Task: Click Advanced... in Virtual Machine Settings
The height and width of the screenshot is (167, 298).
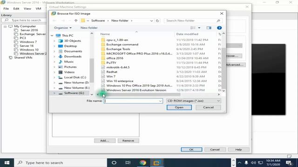Action: [x=235, y=65]
